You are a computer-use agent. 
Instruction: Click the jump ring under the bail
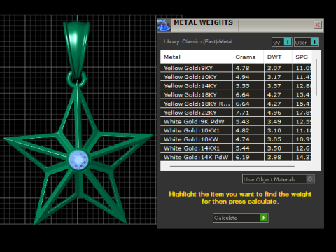tap(76, 79)
